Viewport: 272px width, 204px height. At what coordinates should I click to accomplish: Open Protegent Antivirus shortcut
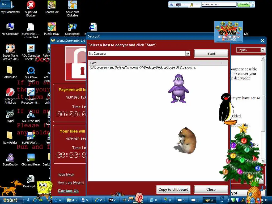pos(10,96)
